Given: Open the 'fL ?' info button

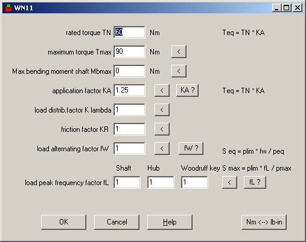Looking at the screenshot, I should [x=255, y=182].
